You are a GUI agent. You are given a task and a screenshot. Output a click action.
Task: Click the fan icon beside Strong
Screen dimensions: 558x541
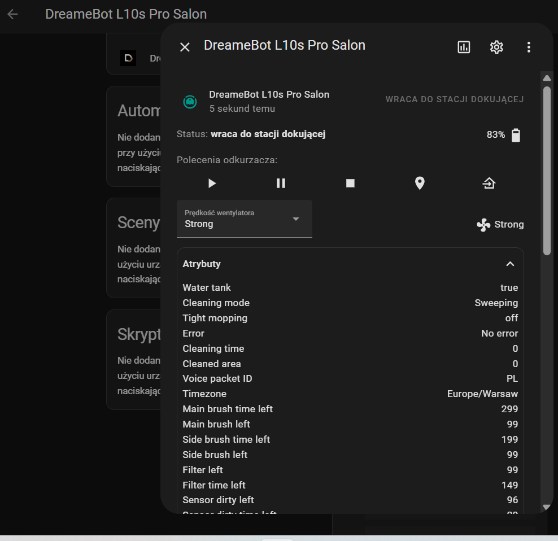483,225
